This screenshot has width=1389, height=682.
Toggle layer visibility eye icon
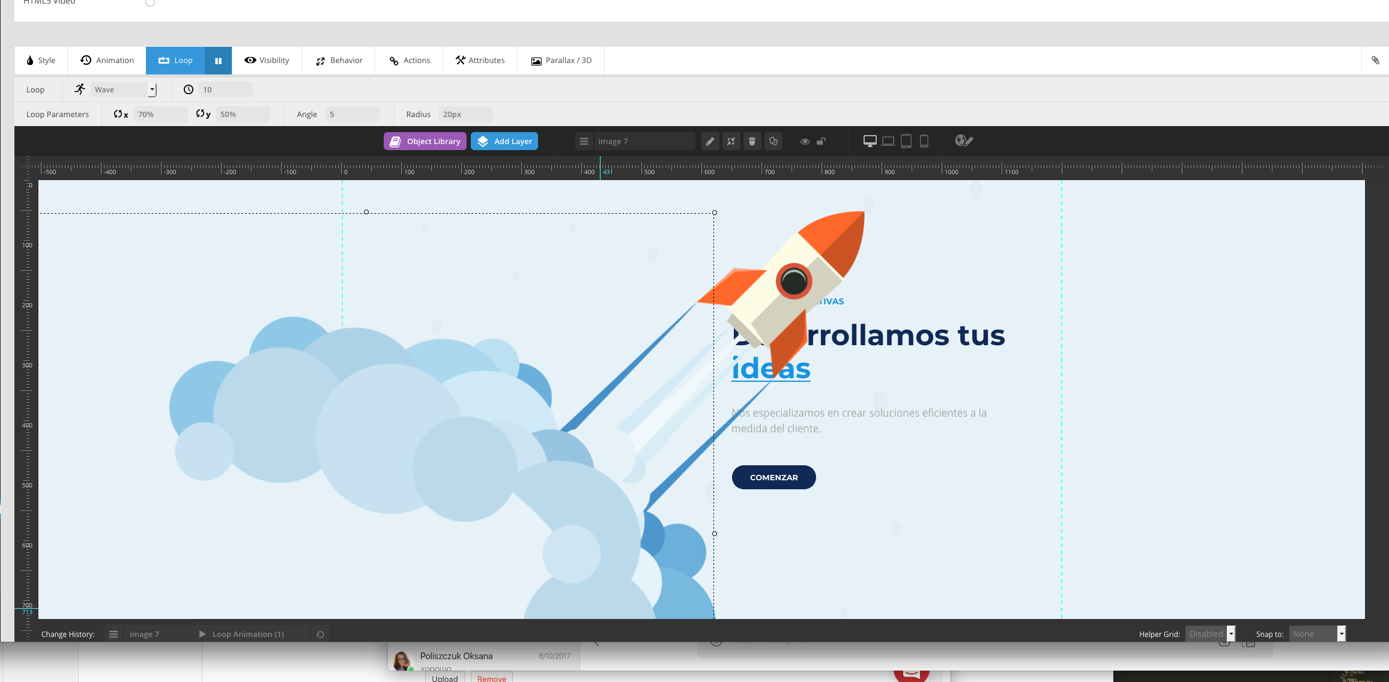[805, 142]
